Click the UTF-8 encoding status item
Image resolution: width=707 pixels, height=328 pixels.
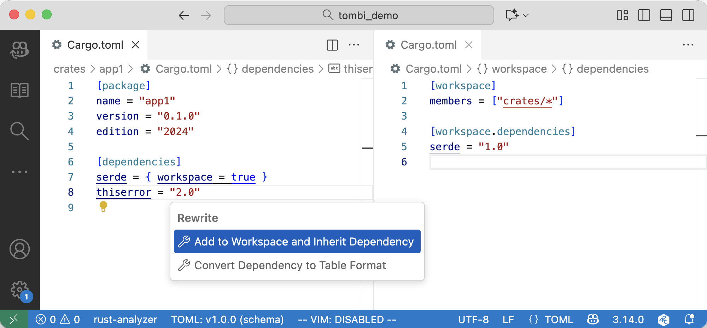point(473,320)
